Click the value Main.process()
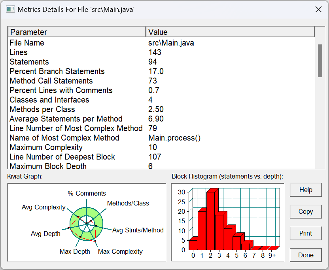This screenshot has width=329, height=270. 174,138
